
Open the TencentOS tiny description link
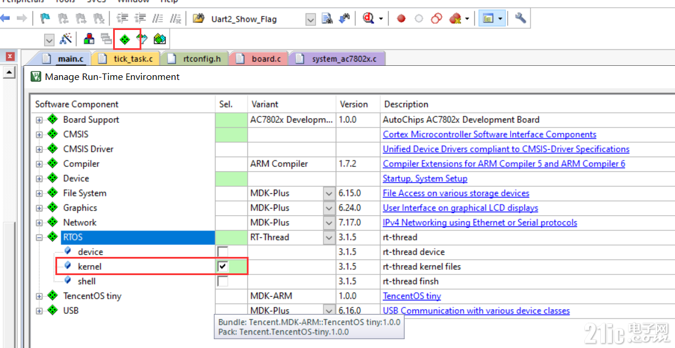pos(412,296)
